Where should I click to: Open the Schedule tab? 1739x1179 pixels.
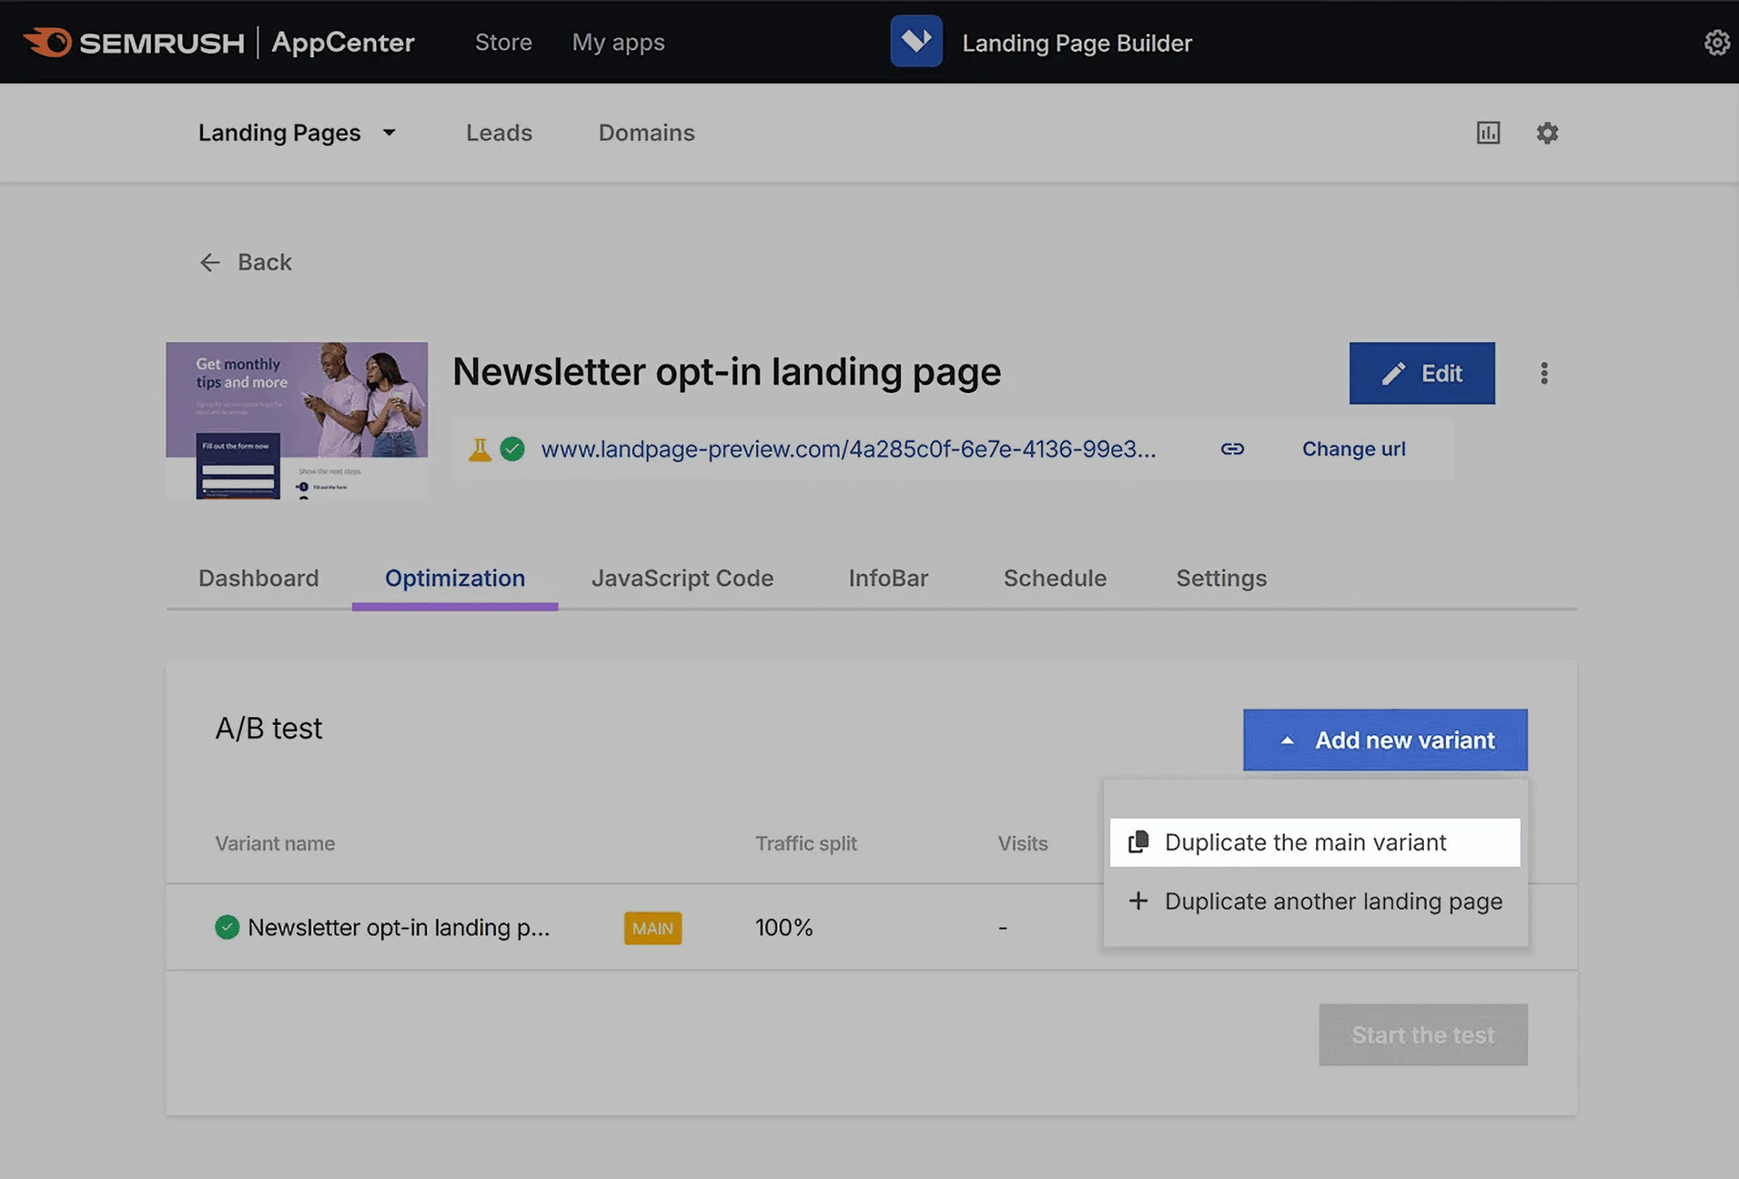click(1055, 578)
